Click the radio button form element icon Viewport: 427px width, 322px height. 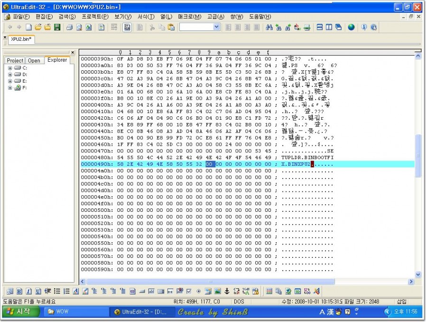click(x=198, y=291)
